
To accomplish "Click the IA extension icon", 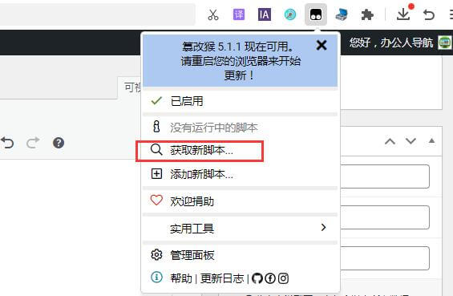I will 265,14.
